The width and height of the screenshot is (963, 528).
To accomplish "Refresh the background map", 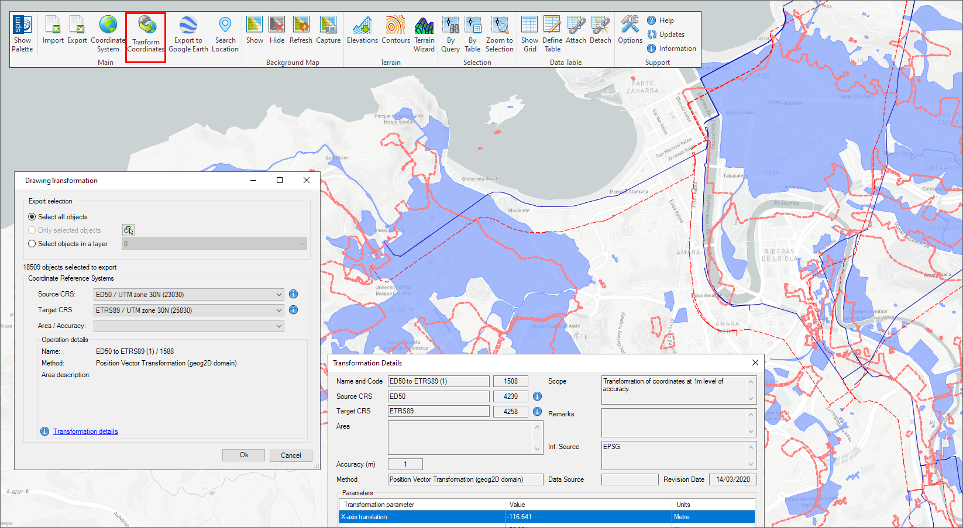I will [x=301, y=30].
